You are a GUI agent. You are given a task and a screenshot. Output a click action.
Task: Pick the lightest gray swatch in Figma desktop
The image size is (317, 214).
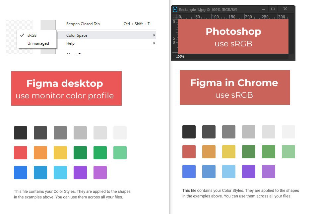pos(120,133)
